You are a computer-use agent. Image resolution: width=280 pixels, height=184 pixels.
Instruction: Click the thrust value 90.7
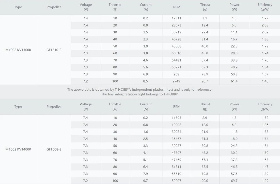pyautogui.click(x=205, y=81)
